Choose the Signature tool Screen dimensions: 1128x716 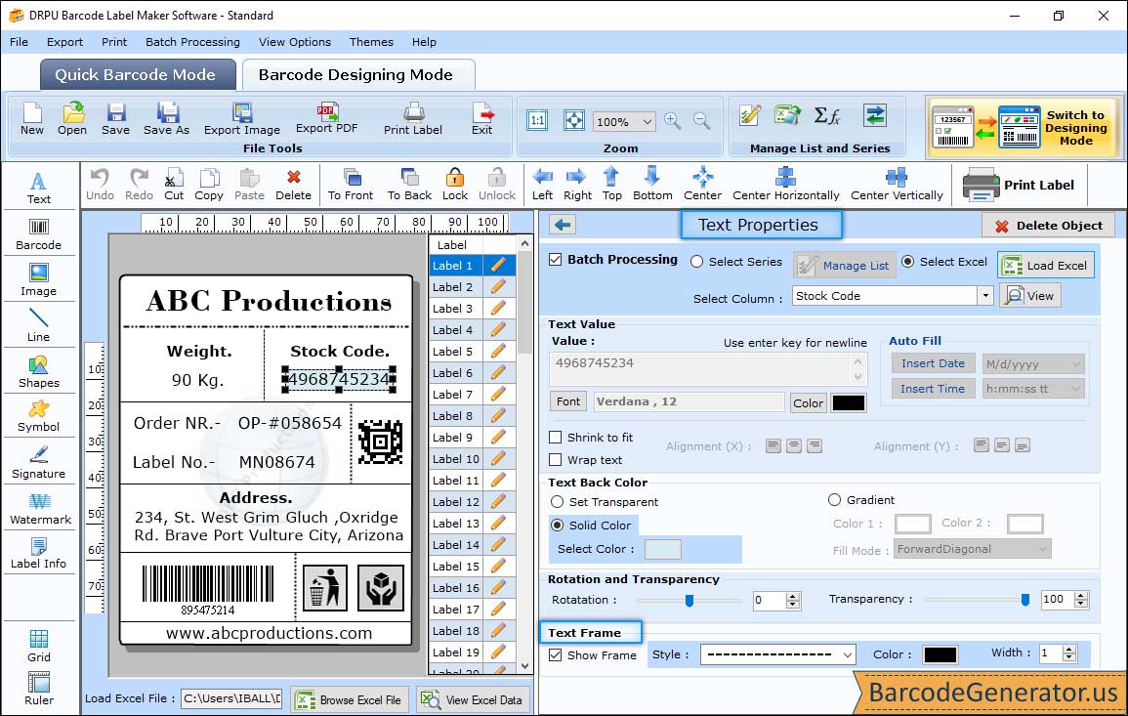(x=38, y=461)
